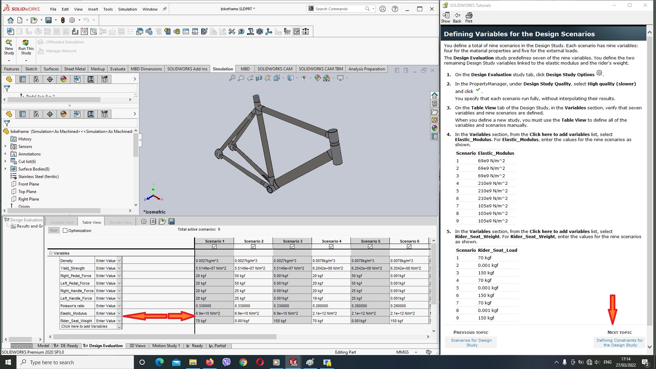
Task: Open the Table View tab
Action: click(x=91, y=222)
